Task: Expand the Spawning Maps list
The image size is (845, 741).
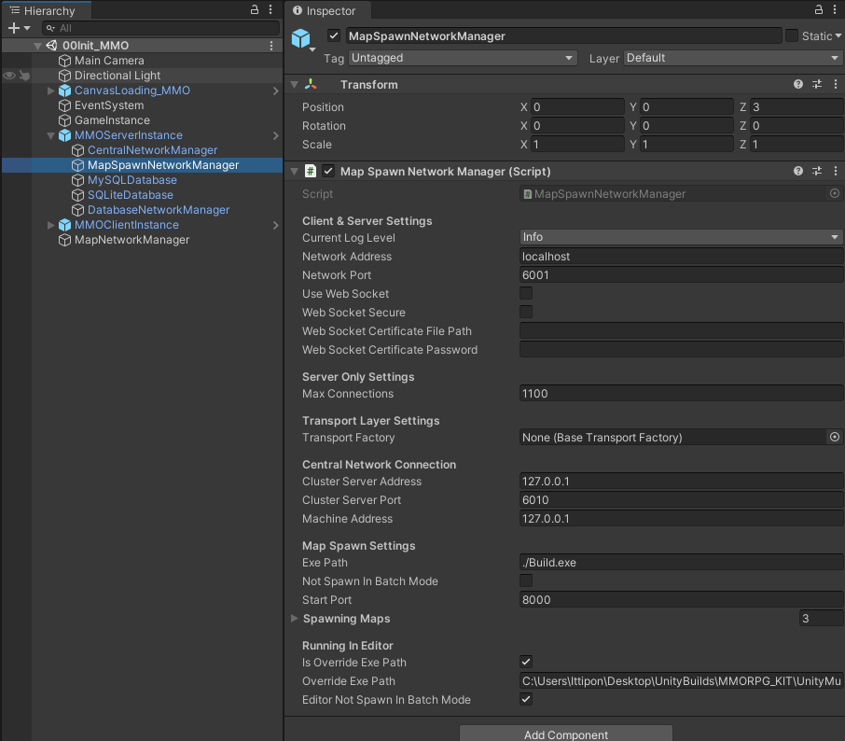Action: coord(294,619)
